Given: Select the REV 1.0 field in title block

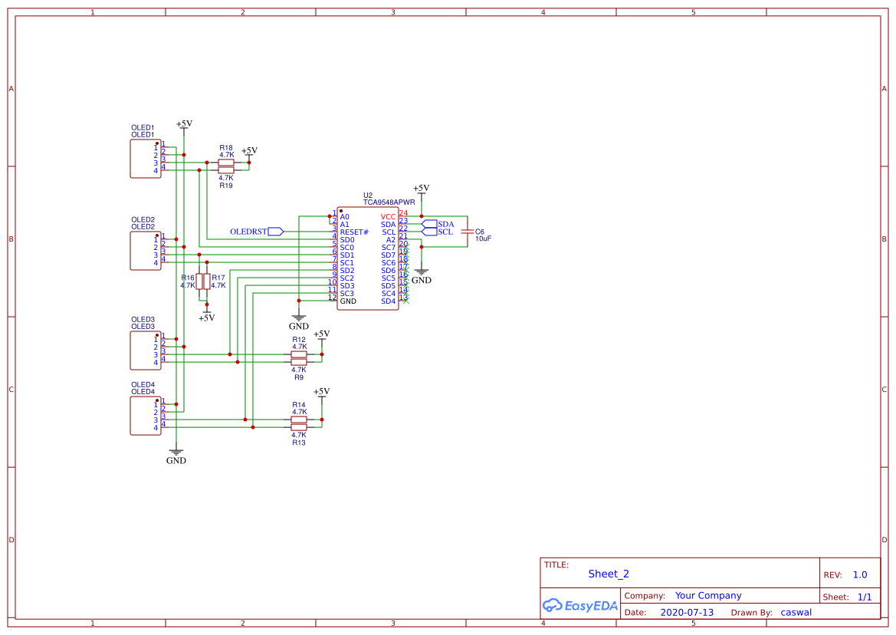Looking at the screenshot, I should coord(859,574).
